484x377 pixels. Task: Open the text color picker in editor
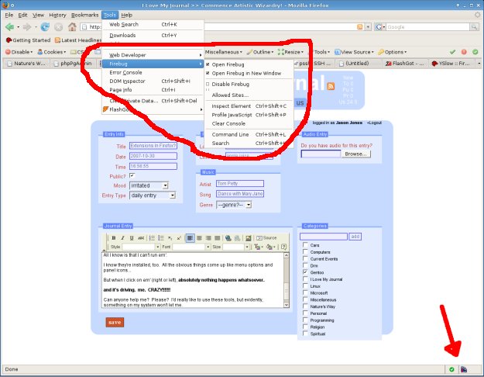258,247
